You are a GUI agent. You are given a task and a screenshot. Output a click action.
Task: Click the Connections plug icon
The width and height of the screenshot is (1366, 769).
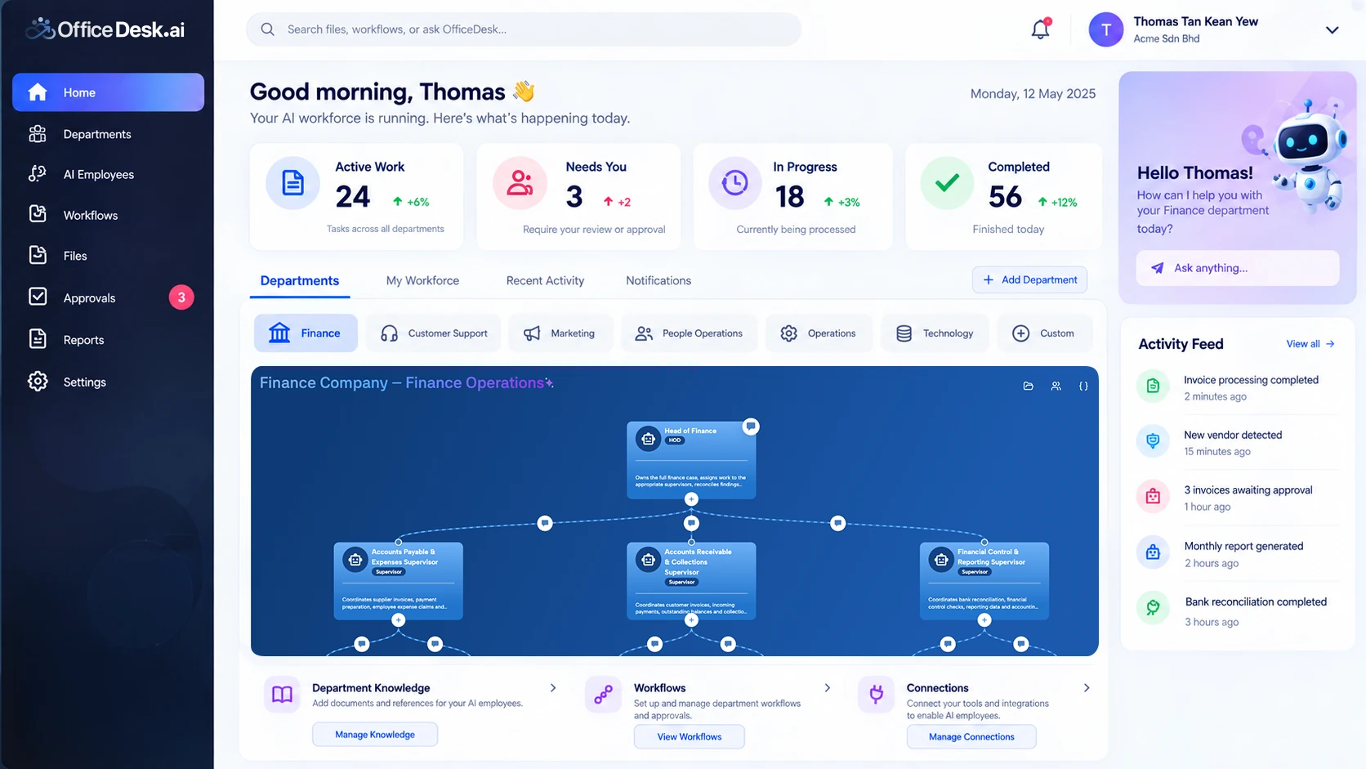point(876,695)
